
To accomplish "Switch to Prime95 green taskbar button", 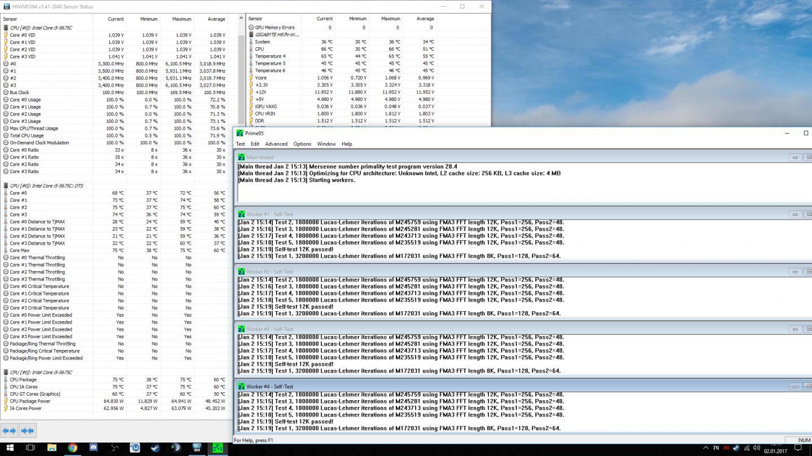I will (x=217, y=448).
